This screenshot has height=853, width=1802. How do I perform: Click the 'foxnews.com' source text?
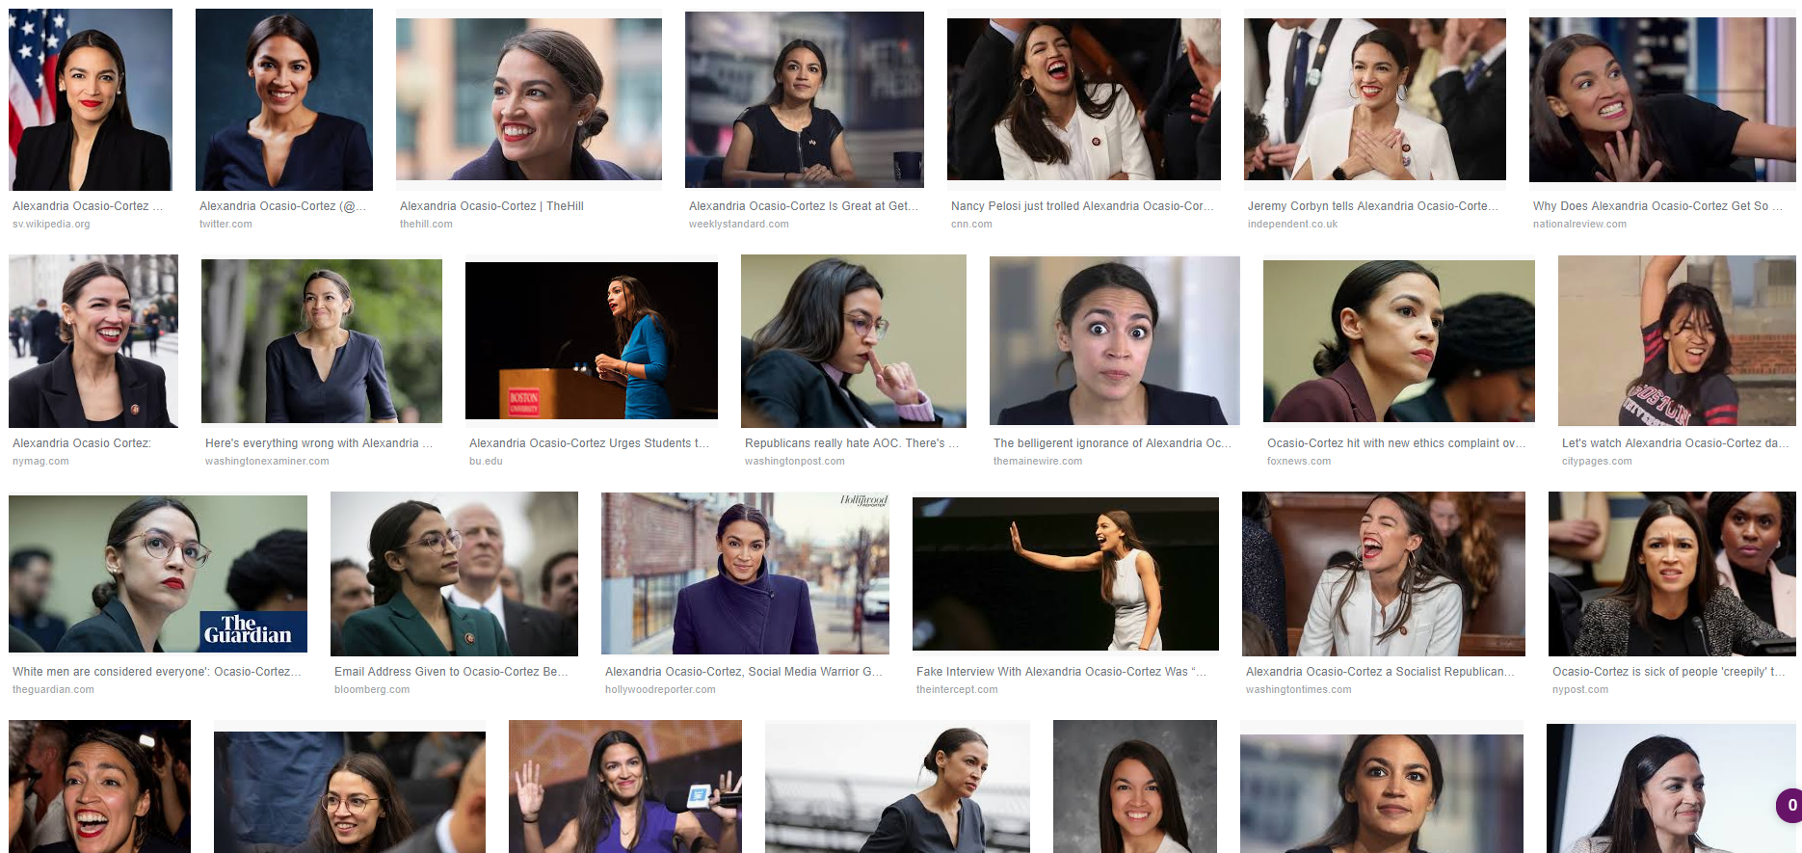pyautogui.click(x=1299, y=462)
